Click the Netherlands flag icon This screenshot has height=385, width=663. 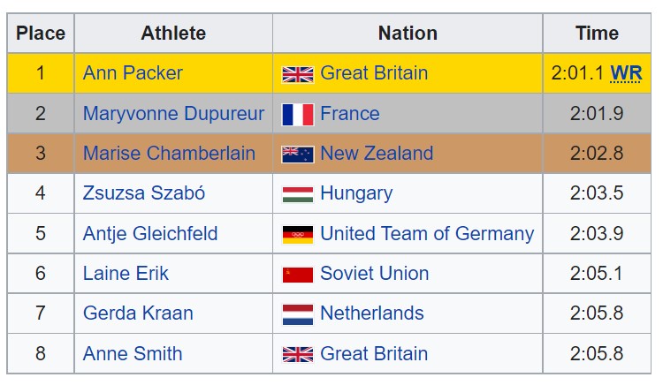coord(298,315)
